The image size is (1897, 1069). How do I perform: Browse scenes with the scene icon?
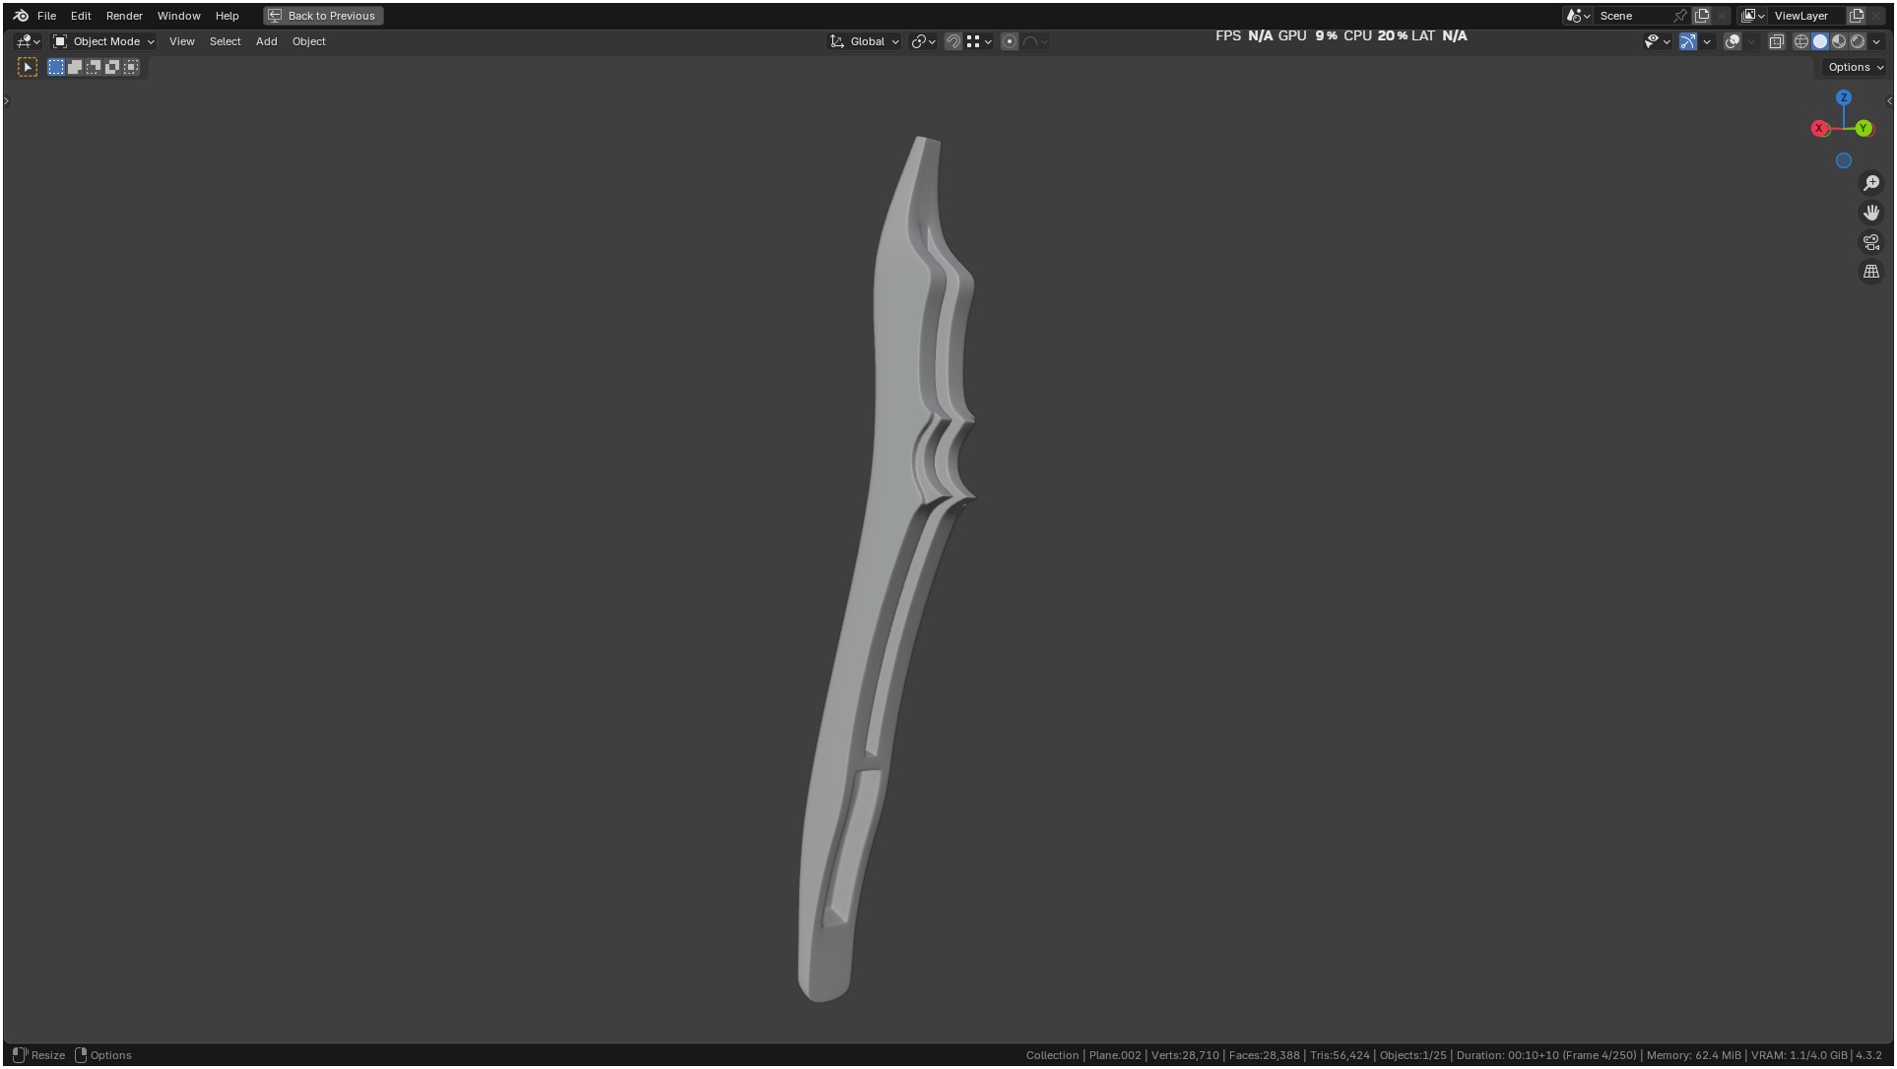pos(1578,16)
